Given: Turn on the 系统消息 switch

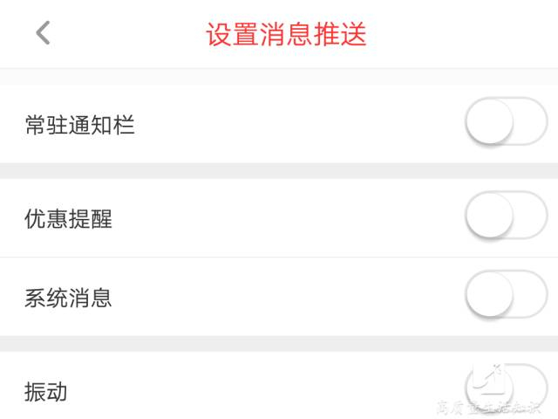Looking at the screenshot, I should tap(506, 294).
